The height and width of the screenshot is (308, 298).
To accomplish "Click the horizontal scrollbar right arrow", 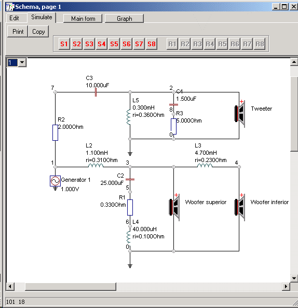I will [x=286, y=287].
